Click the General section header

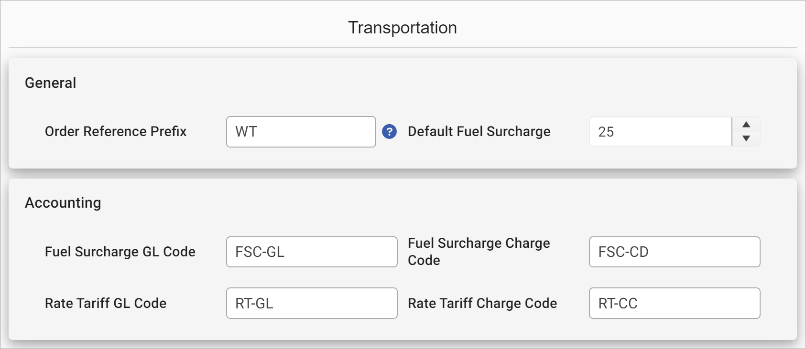tap(50, 82)
